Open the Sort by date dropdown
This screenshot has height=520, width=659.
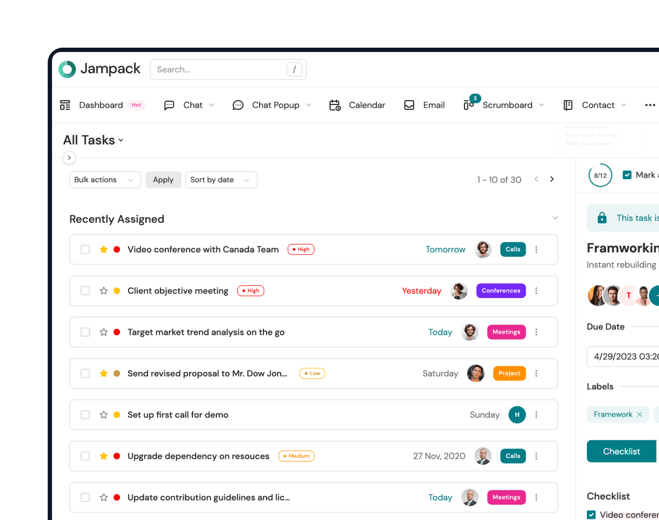(x=221, y=180)
